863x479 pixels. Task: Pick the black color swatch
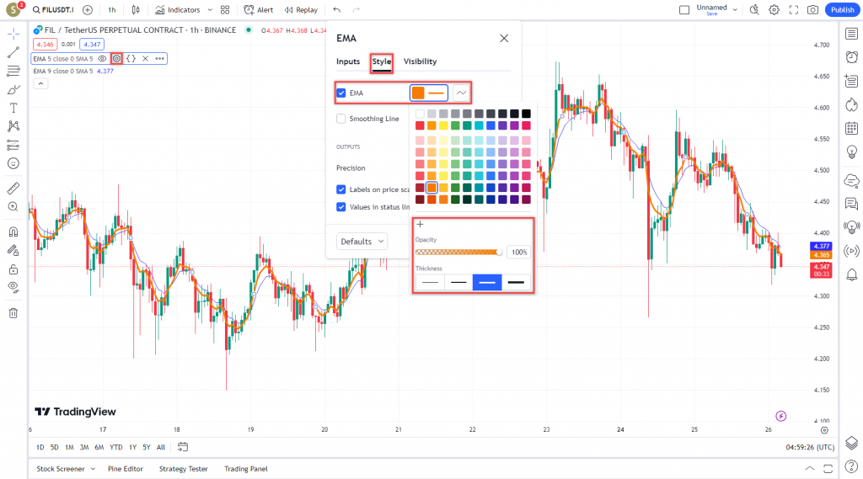(526, 114)
